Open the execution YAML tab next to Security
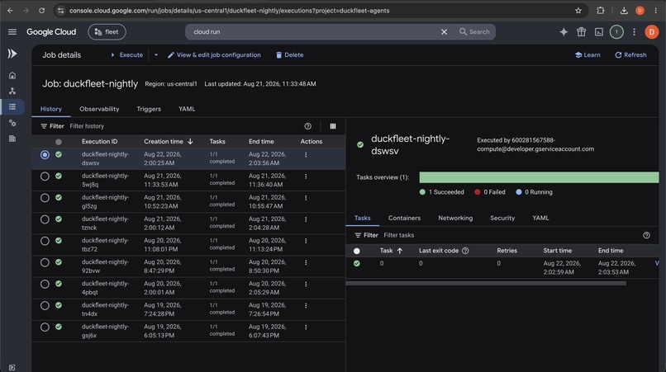Image resolution: width=666 pixels, height=372 pixels. [x=540, y=218]
